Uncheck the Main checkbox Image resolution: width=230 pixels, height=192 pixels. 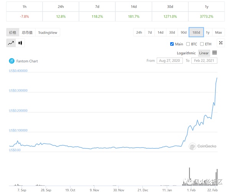172,44
